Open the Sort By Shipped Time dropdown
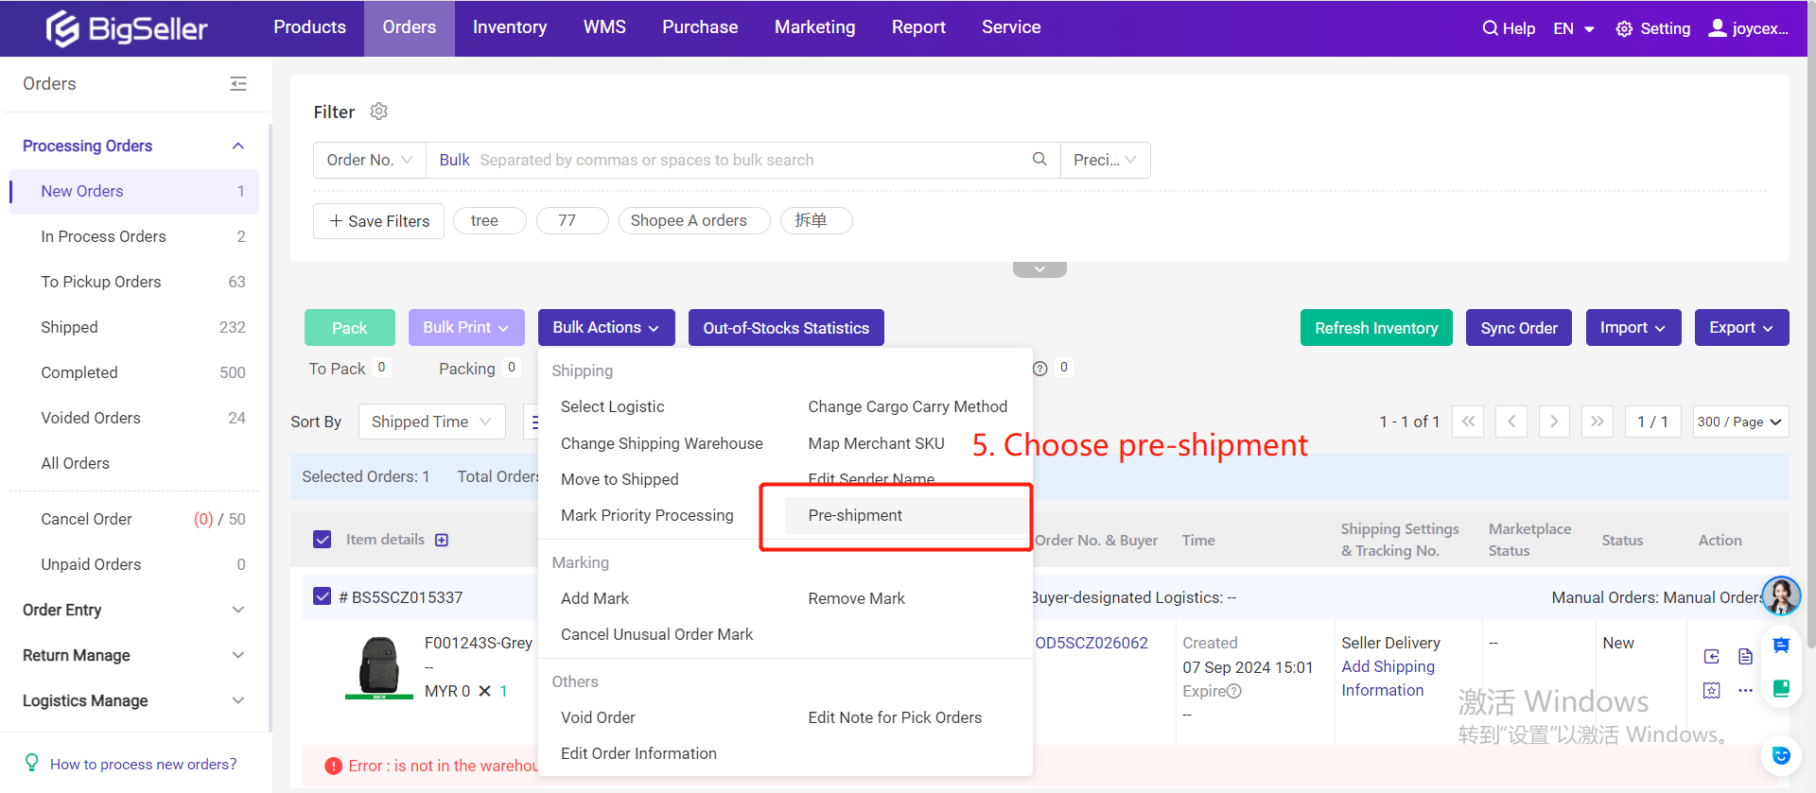 coord(430,422)
